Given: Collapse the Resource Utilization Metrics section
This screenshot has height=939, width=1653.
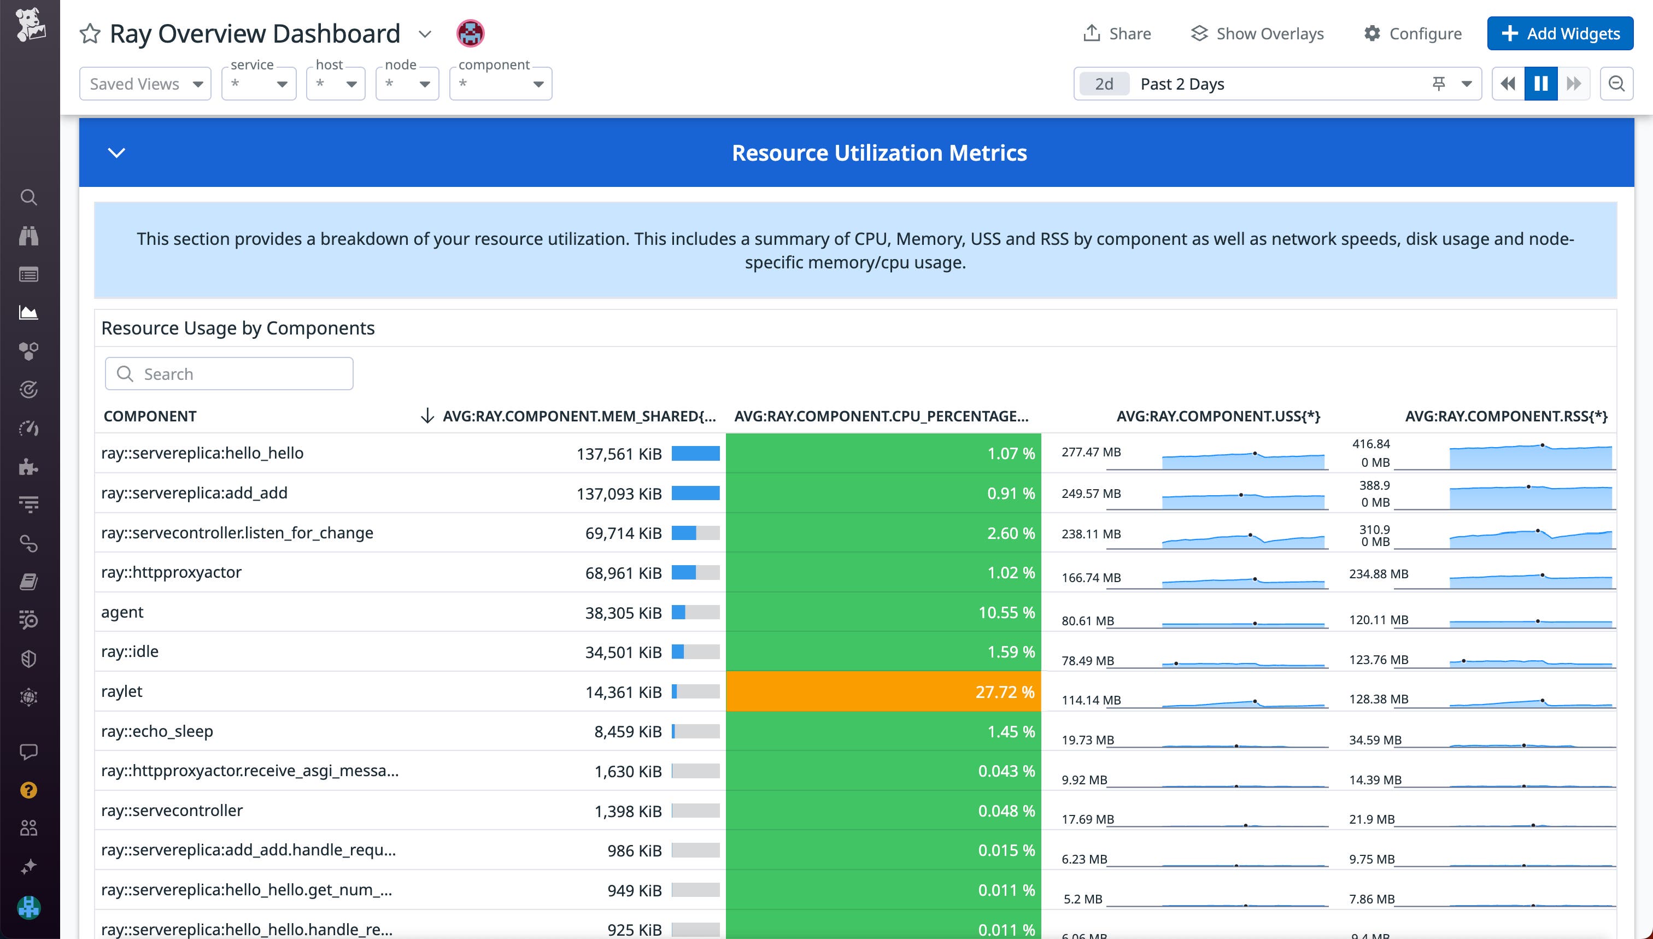Looking at the screenshot, I should (x=117, y=153).
